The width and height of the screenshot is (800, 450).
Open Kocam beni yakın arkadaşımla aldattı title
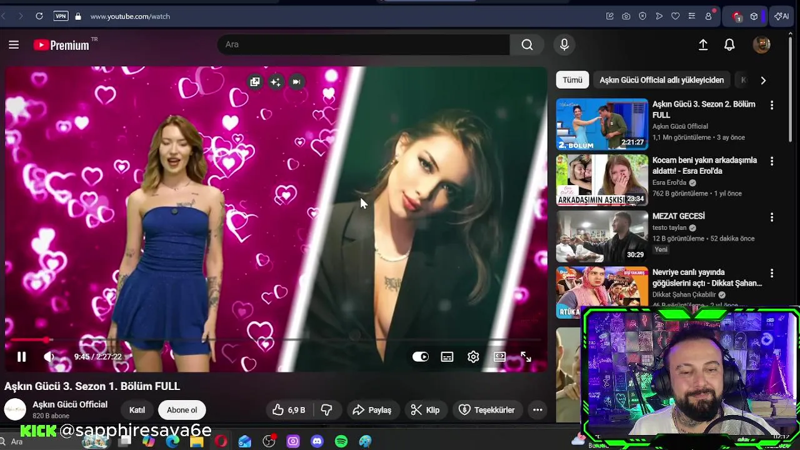(x=704, y=166)
